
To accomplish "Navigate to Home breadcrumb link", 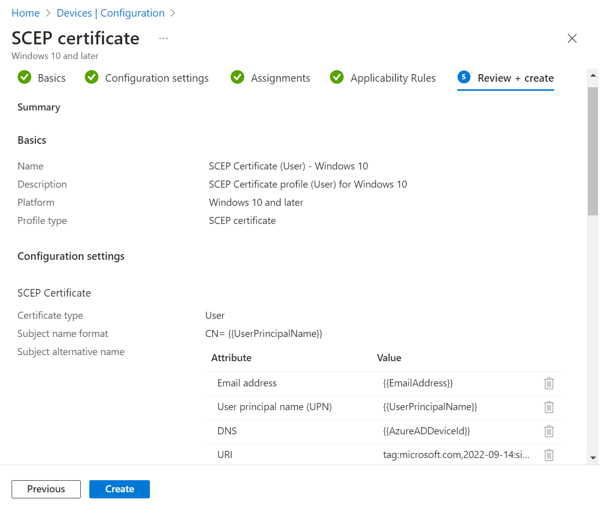I will pyautogui.click(x=26, y=13).
